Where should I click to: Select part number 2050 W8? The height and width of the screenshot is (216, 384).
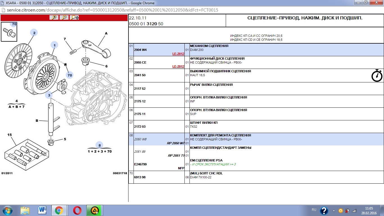click(140, 139)
